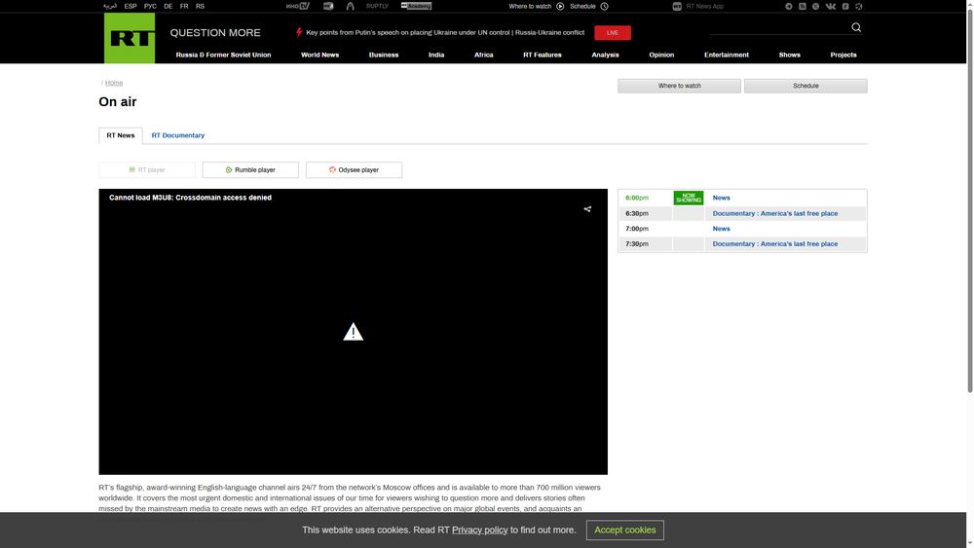Image resolution: width=974 pixels, height=548 pixels.
Task: Open Shows section
Action: tap(790, 55)
